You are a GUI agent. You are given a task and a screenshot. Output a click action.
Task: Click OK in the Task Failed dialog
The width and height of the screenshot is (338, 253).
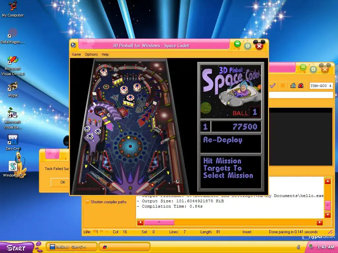point(60,182)
